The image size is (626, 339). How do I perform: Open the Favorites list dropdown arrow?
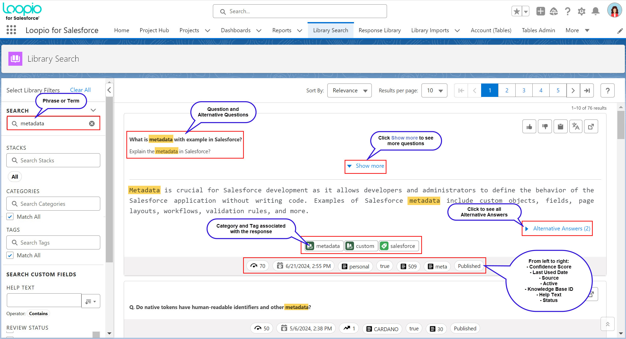point(526,11)
